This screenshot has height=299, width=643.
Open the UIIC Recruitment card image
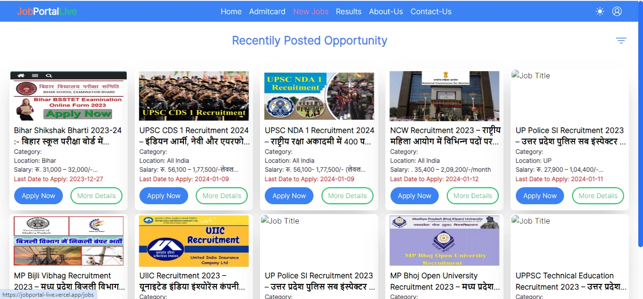[194, 241]
